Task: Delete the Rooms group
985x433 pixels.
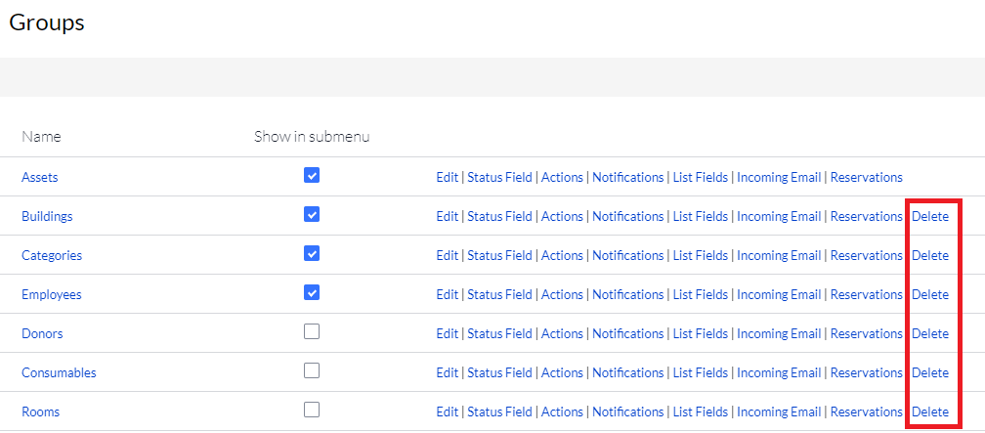Action: (929, 411)
